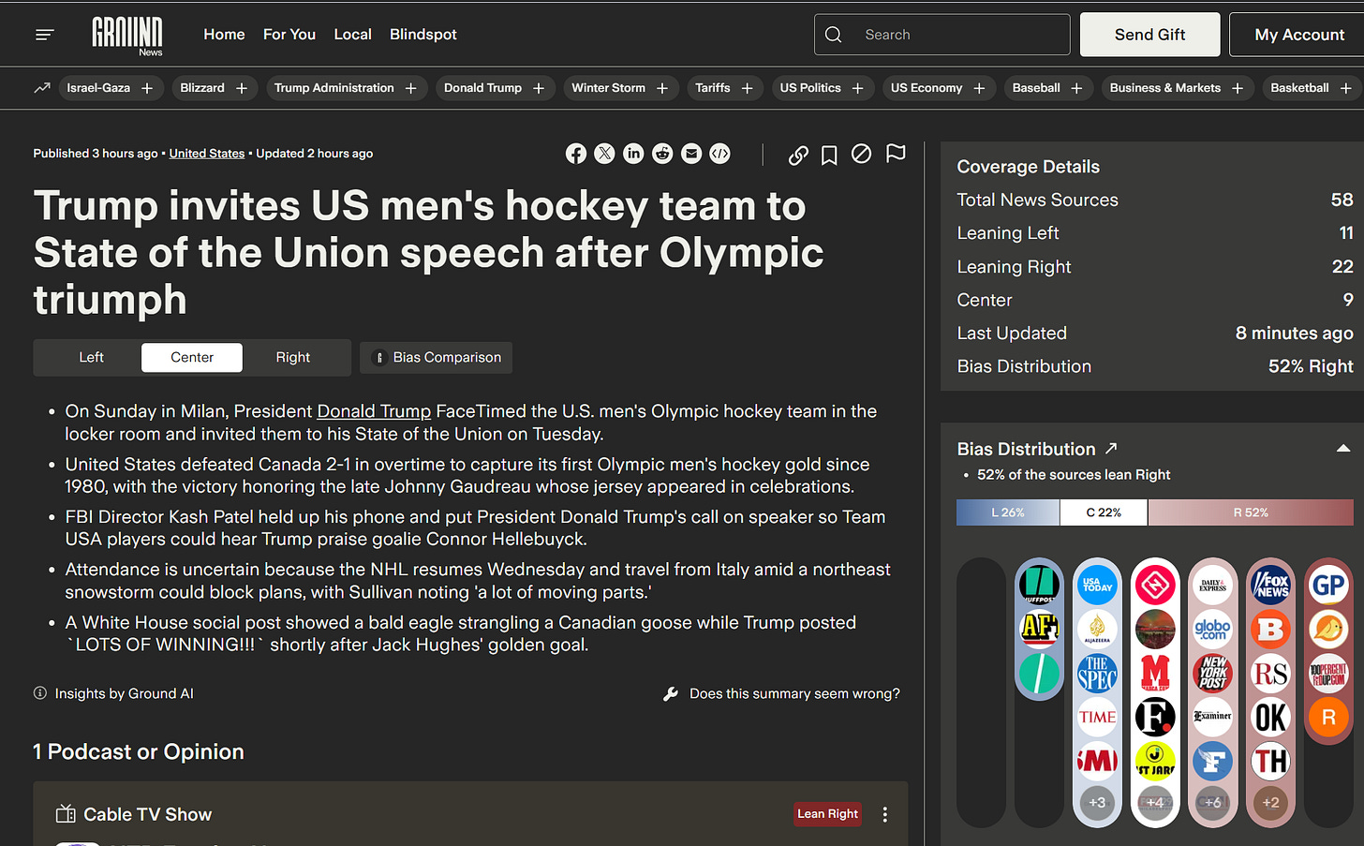Select the Right summary tab
1364x846 pixels.
293,357
